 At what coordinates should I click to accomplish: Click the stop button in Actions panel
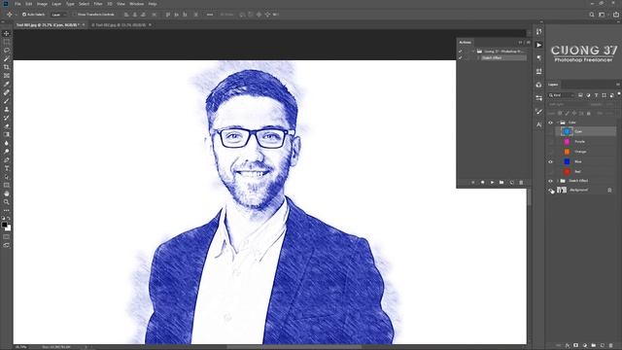[473, 183]
